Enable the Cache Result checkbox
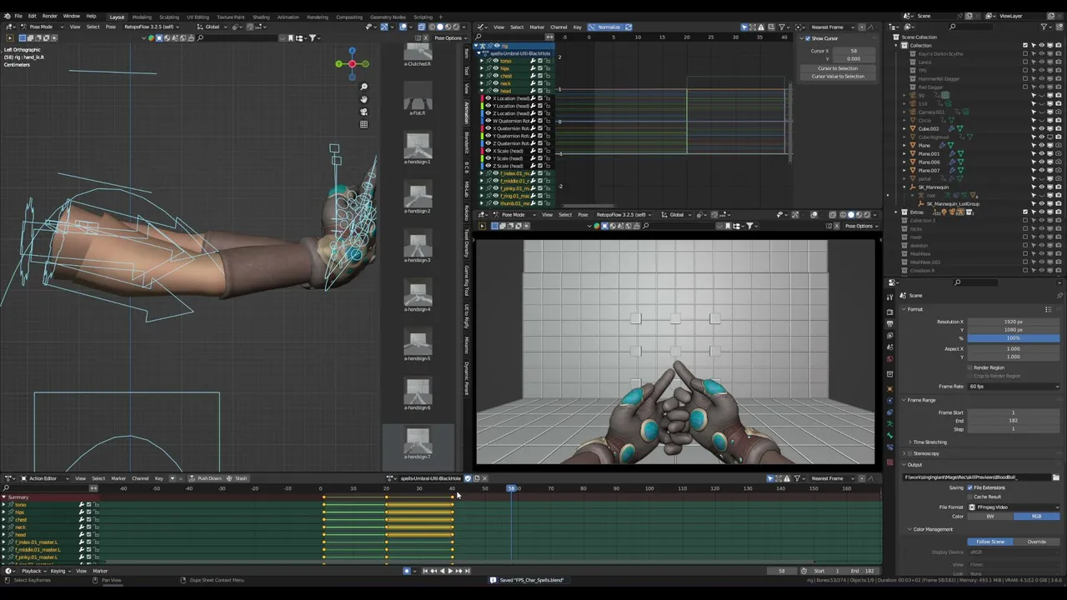The height and width of the screenshot is (600, 1067). 969,497
